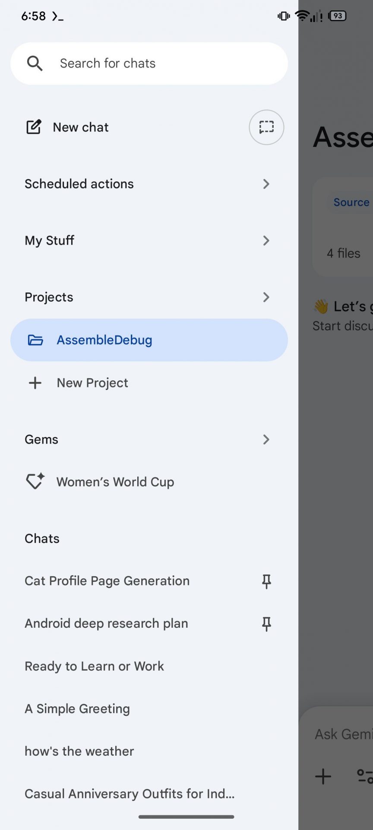Screen dimensions: 373x830
Task: Open A Simple Greeting chat
Action: [x=77, y=709]
